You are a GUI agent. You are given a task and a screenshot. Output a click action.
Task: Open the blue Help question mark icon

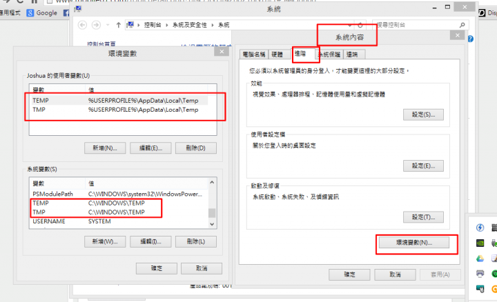pyautogui.click(x=470, y=39)
